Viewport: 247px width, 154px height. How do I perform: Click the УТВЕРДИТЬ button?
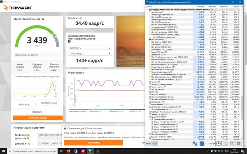pos(37,112)
